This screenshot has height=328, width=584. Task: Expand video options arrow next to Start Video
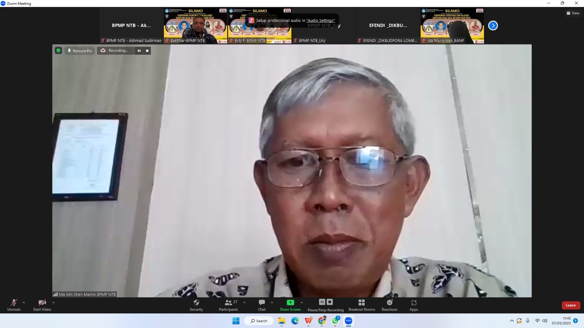(53, 302)
